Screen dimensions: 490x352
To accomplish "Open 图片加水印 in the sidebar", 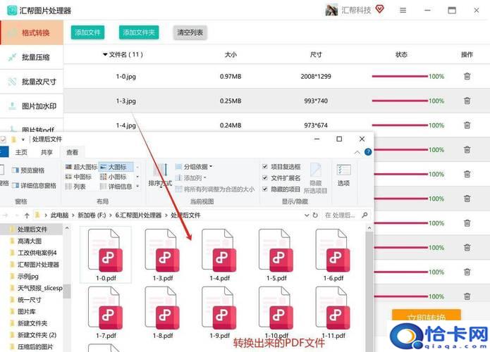I will [x=32, y=106].
